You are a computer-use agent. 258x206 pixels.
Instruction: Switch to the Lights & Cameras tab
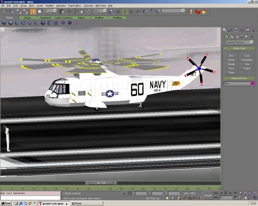[63, 18]
